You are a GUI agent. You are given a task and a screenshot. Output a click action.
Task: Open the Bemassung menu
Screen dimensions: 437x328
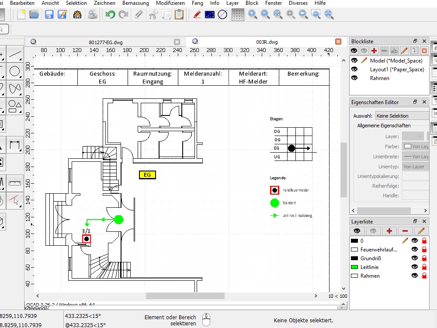coord(135,3)
